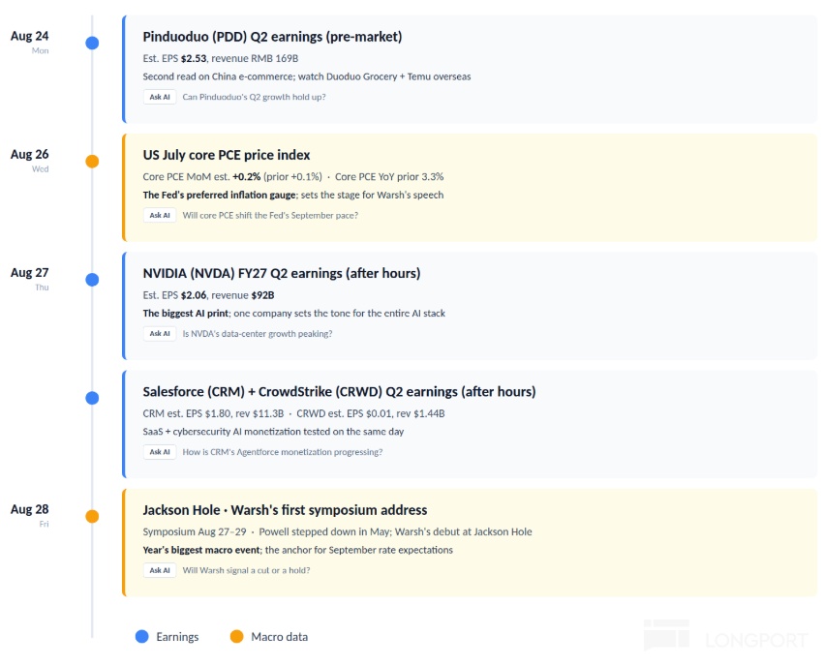Image resolution: width=823 pixels, height=666 pixels.
Task: Click the Aug 24 date label
Action: (x=29, y=36)
